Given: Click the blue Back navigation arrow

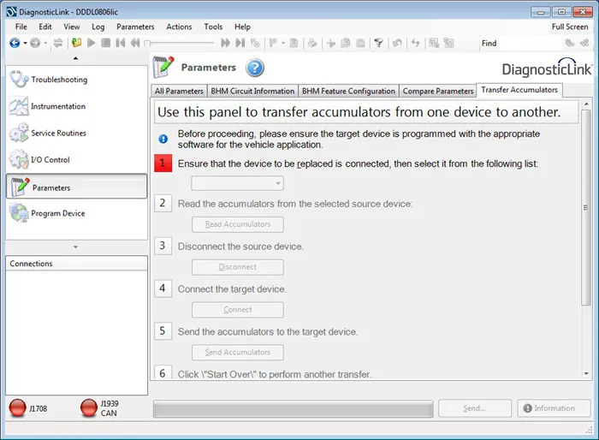Looking at the screenshot, I should point(15,43).
